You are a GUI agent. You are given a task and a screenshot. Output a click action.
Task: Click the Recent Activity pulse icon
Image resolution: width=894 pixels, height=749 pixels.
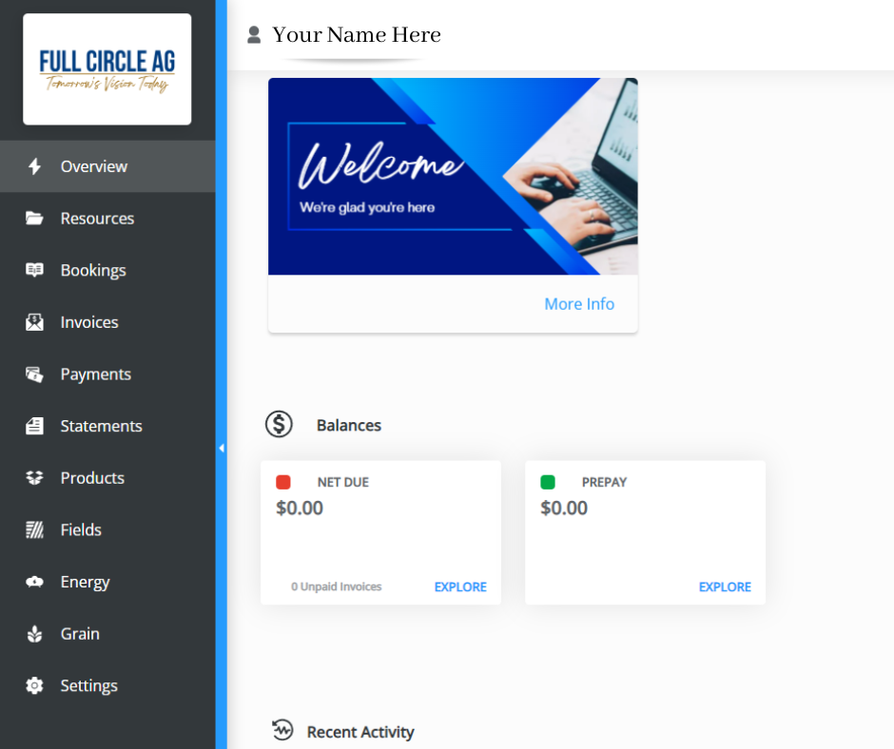282,731
